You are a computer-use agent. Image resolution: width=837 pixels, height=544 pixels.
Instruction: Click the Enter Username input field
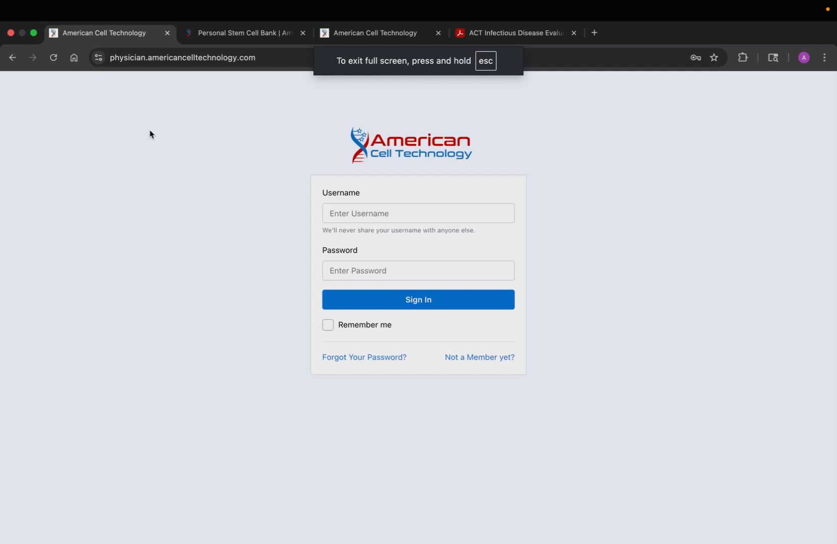419,213
